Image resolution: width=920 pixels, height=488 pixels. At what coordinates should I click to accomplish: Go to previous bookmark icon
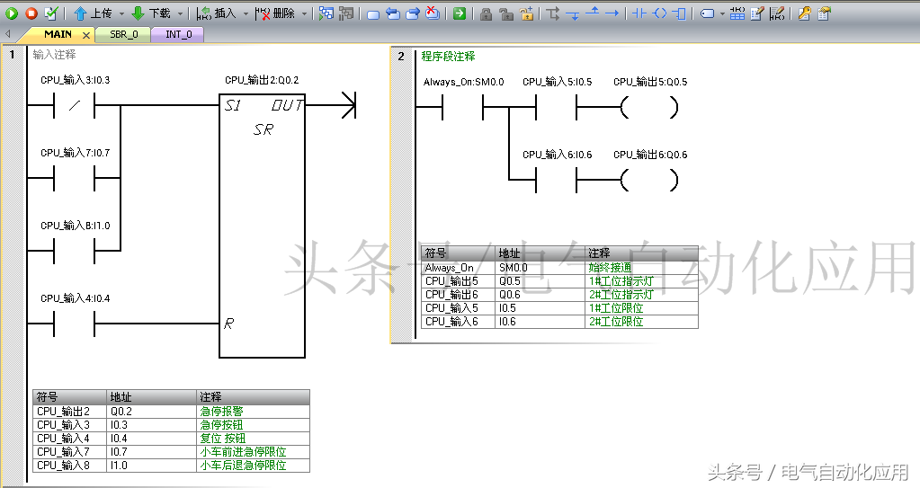(392, 13)
